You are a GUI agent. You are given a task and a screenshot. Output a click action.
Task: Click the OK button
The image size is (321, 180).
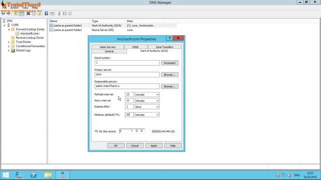[116, 145]
